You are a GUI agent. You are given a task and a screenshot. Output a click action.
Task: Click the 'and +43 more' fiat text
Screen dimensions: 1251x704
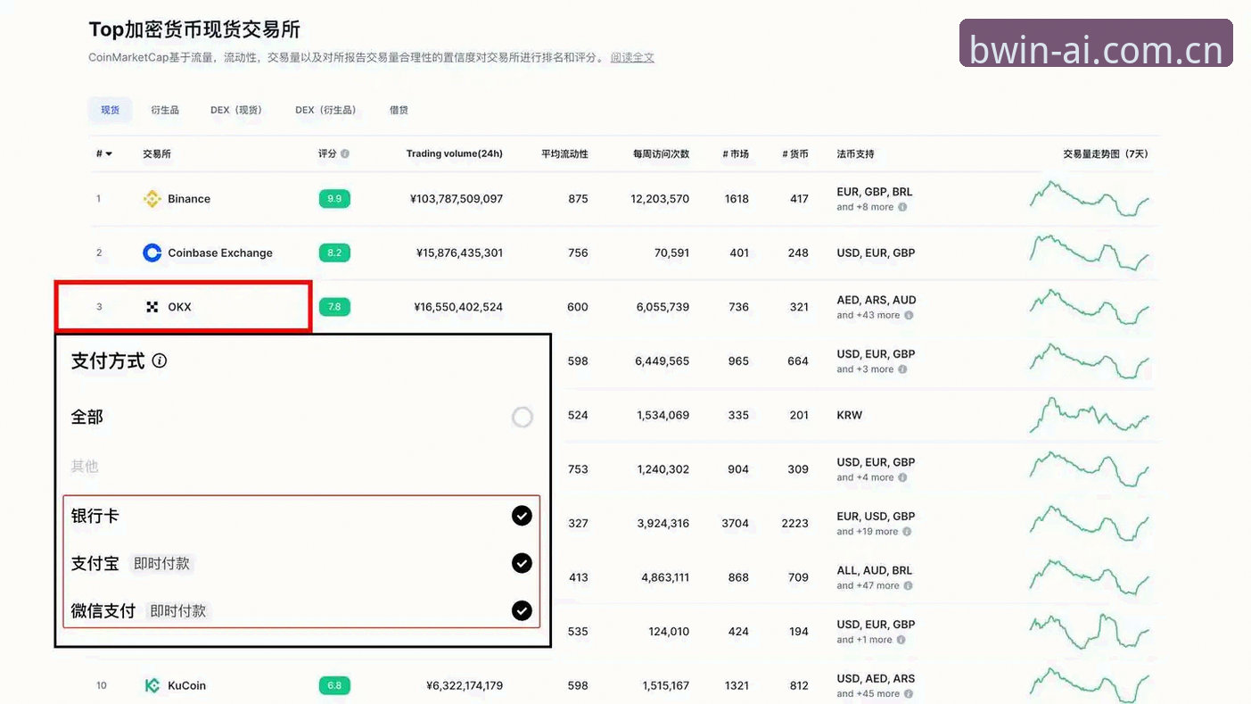click(x=868, y=315)
